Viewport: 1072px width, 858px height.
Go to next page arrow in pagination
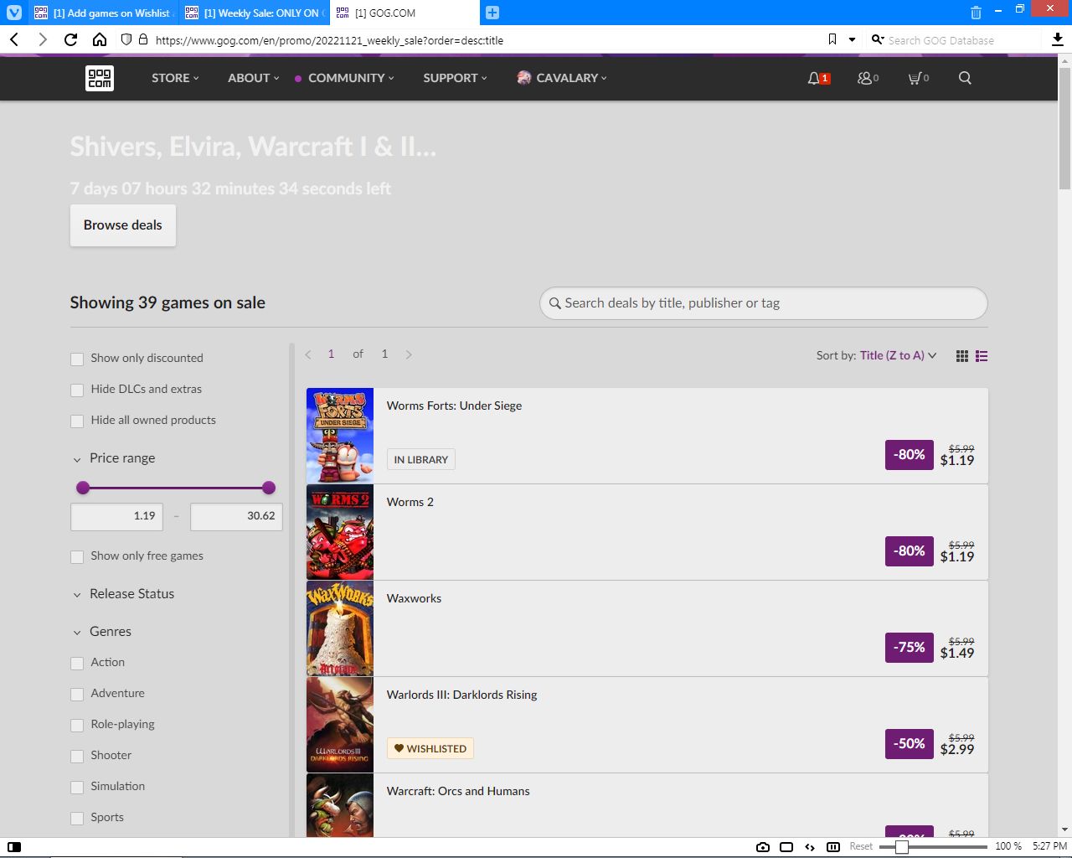click(x=409, y=354)
